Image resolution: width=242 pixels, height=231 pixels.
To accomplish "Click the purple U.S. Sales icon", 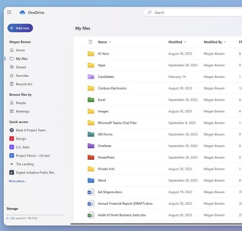I will coord(12,147).
